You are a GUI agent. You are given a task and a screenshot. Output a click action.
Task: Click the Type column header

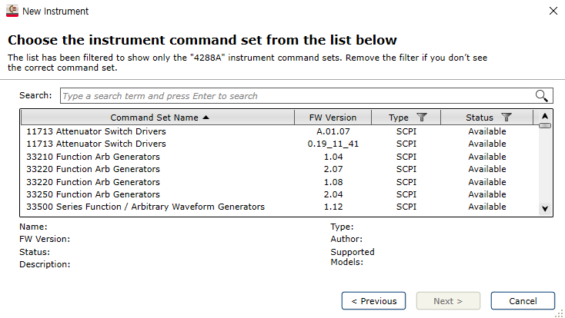tap(399, 118)
